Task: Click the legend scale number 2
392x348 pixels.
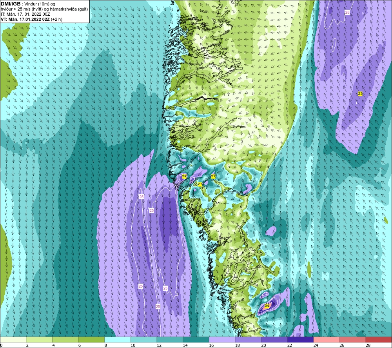Action: coord(27,345)
